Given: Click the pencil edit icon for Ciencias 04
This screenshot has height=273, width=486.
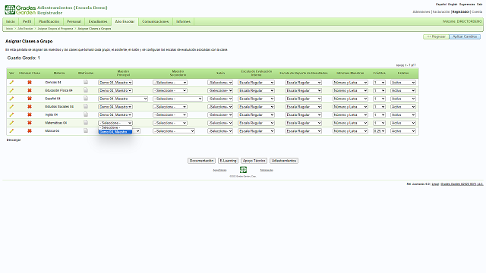Looking at the screenshot, I should [11, 83].
